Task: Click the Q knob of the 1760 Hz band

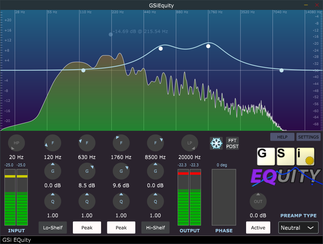Action: click(121, 201)
